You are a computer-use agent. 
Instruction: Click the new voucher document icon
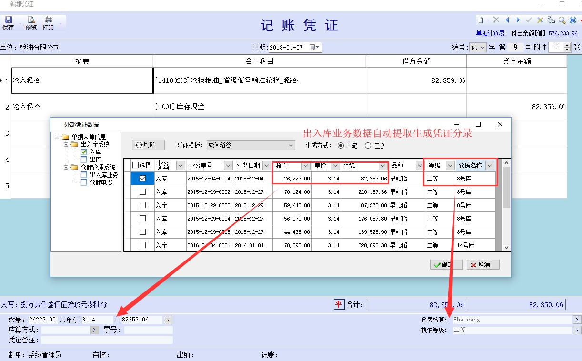coord(480,20)
